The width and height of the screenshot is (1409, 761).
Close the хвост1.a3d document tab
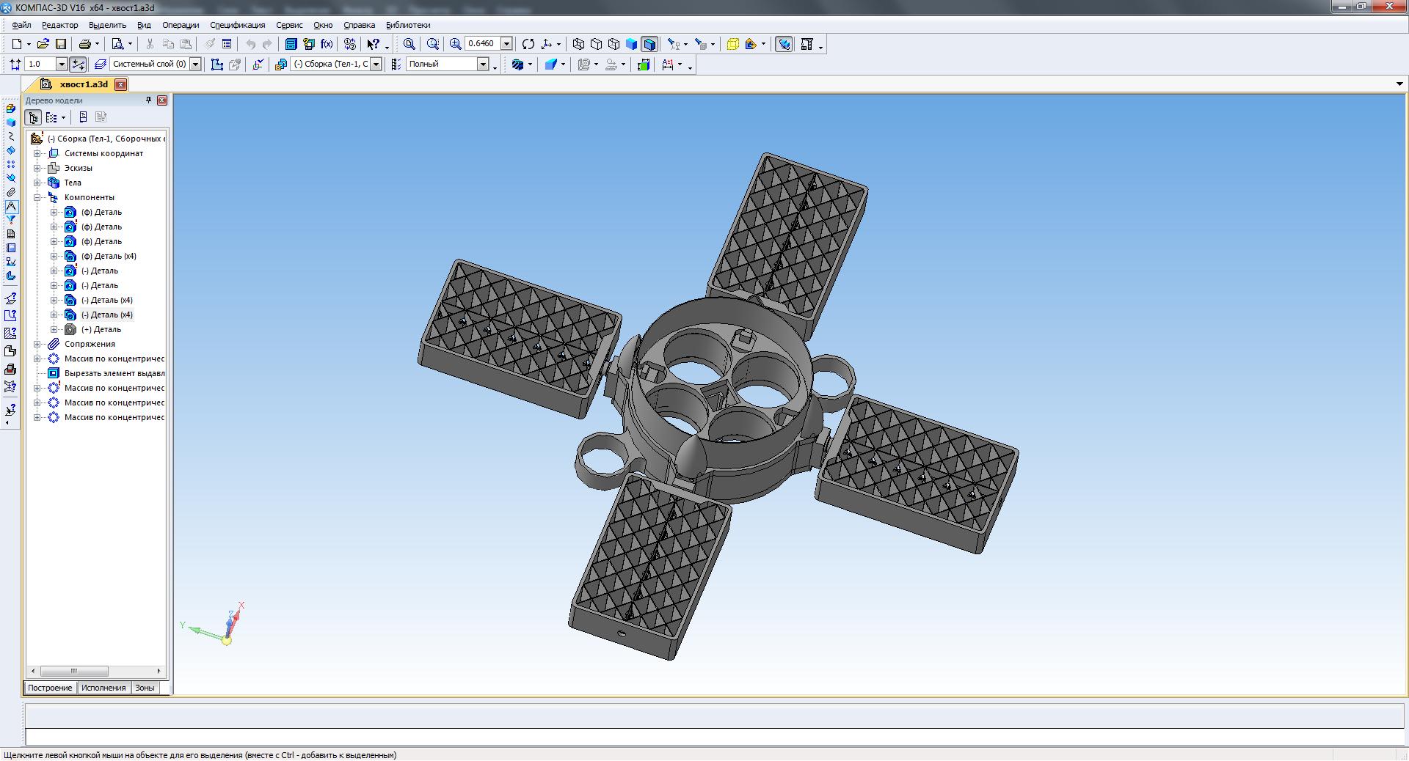(121, 84)
